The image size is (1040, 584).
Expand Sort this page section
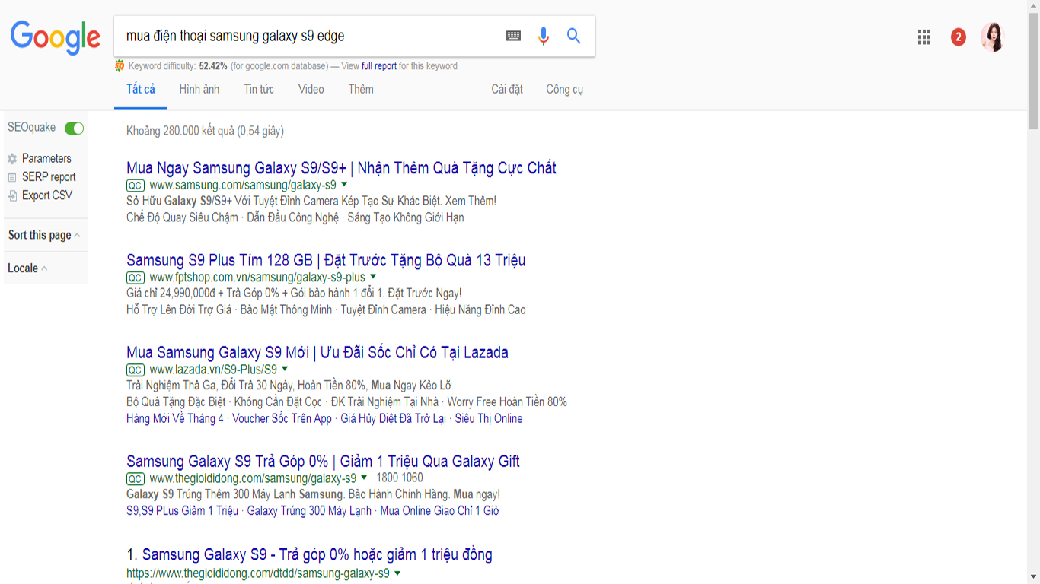(43, 235)
